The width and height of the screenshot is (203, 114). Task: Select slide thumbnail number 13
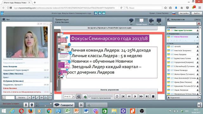(64, 48)
